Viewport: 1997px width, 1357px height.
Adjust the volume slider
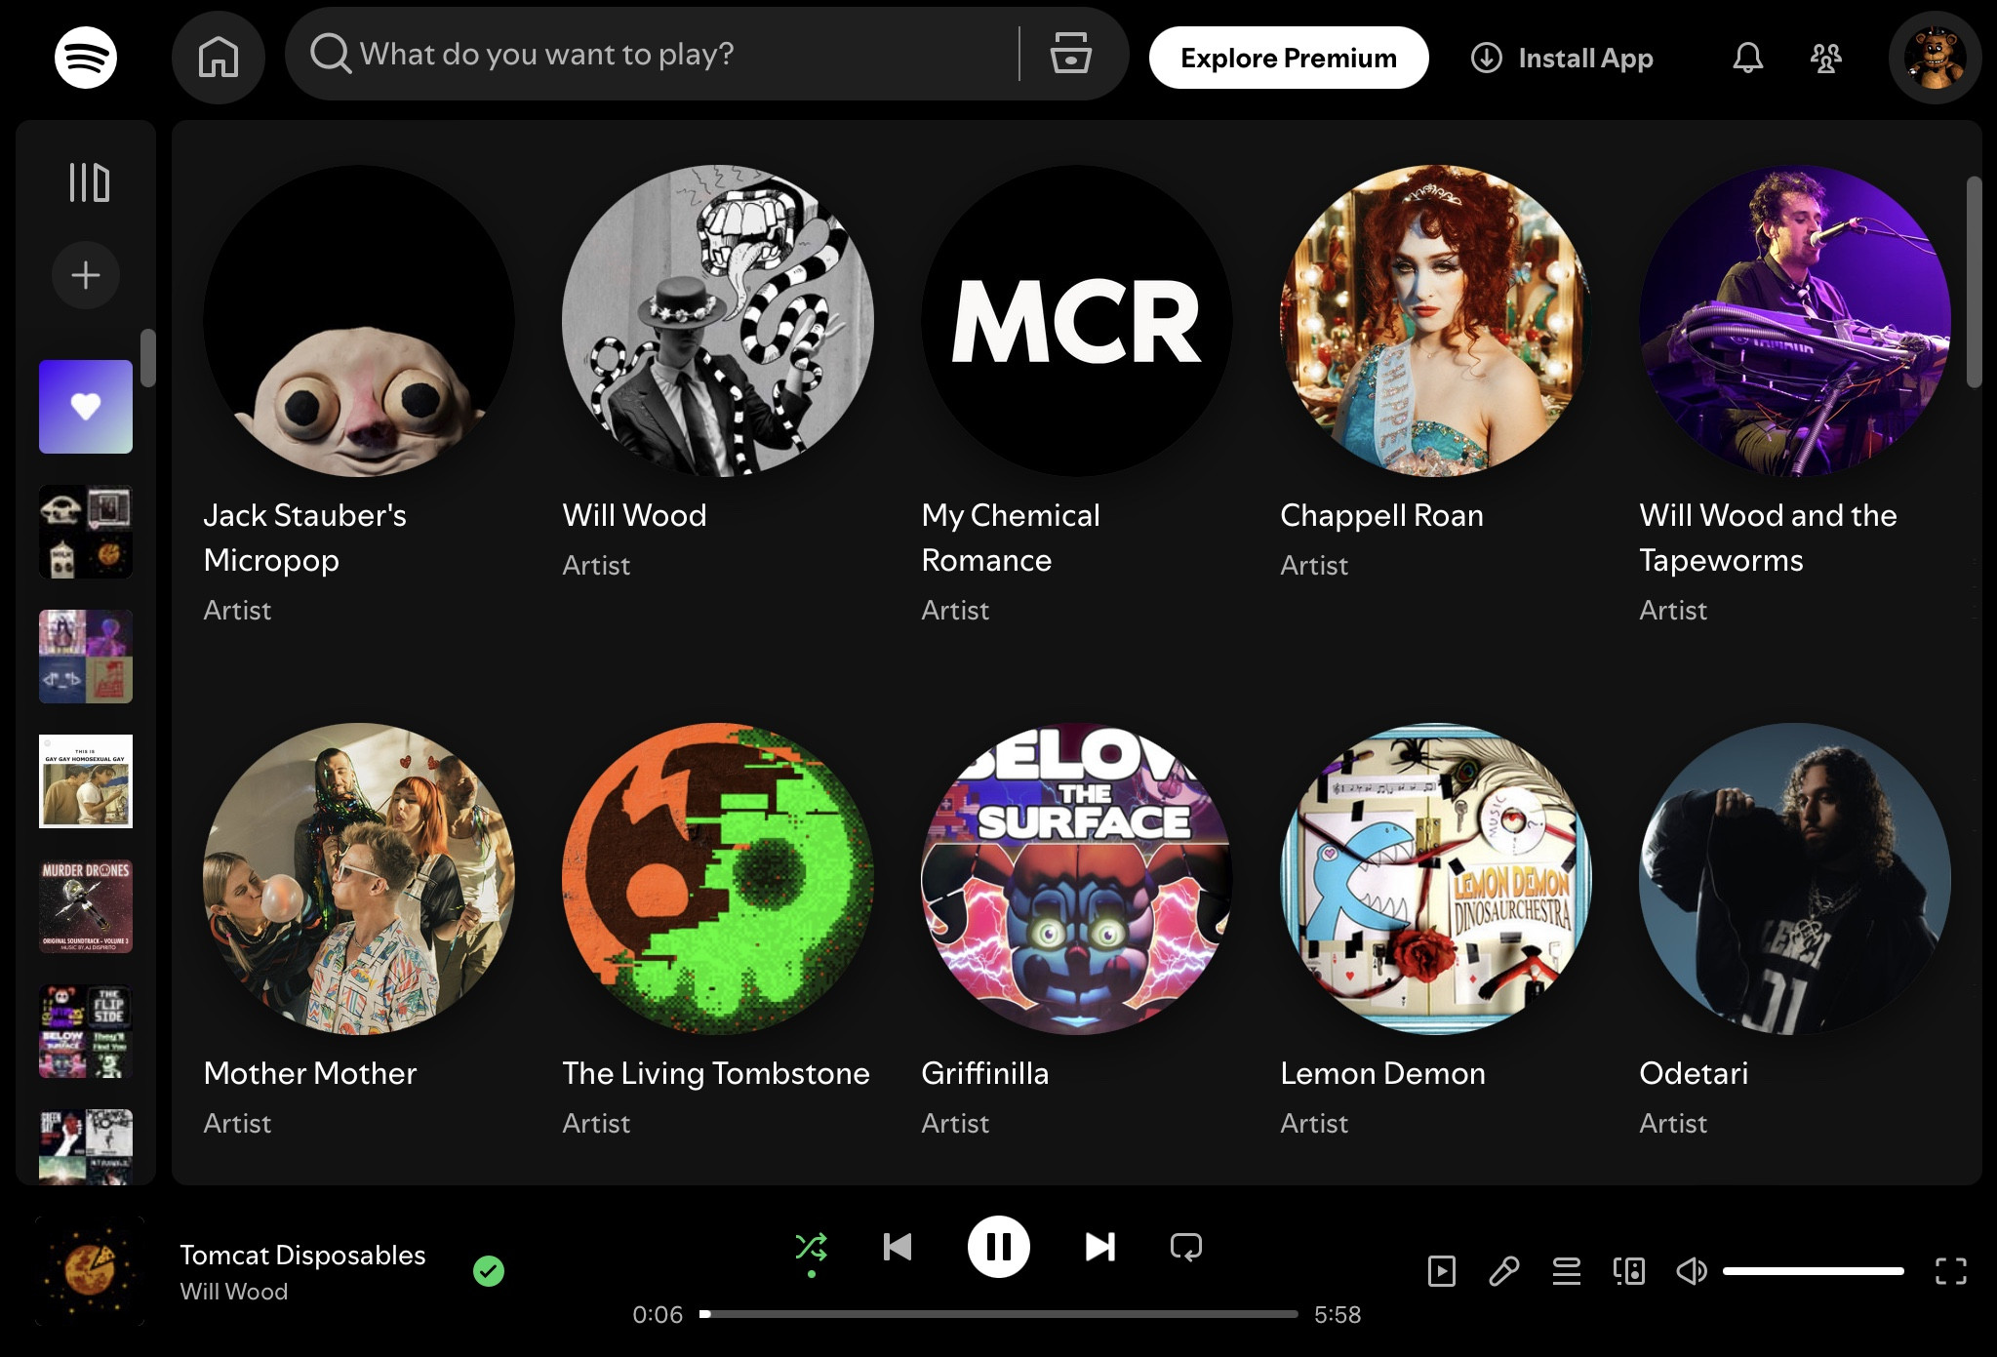(x=1813, y=1271)
